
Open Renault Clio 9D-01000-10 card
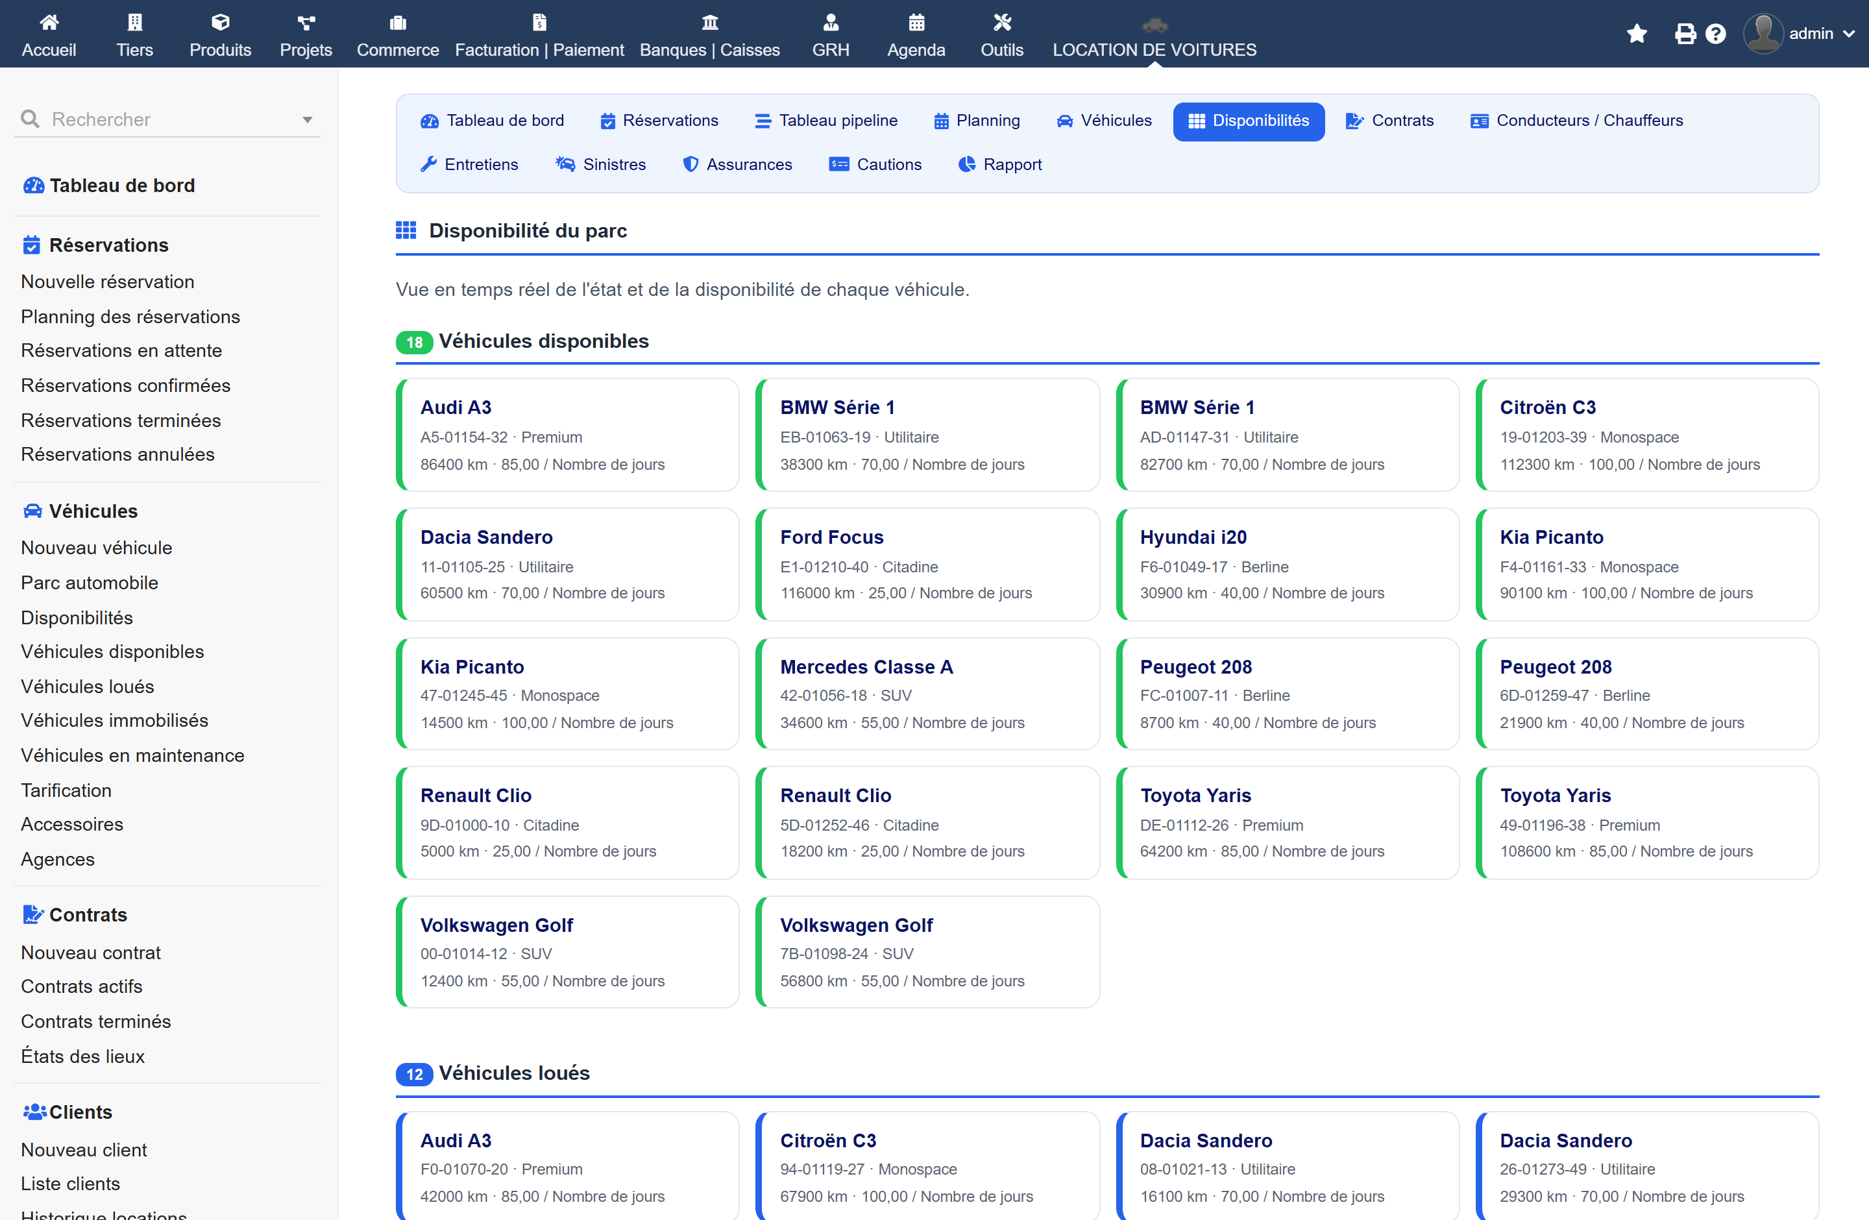pos(568,823)
